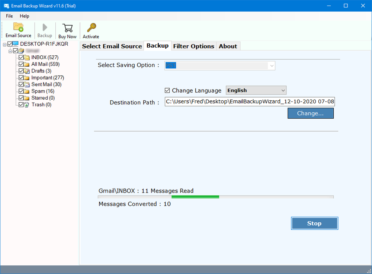Open the File menu
Image resolution: width=372 pixels, height=274 pixels.
9,16
